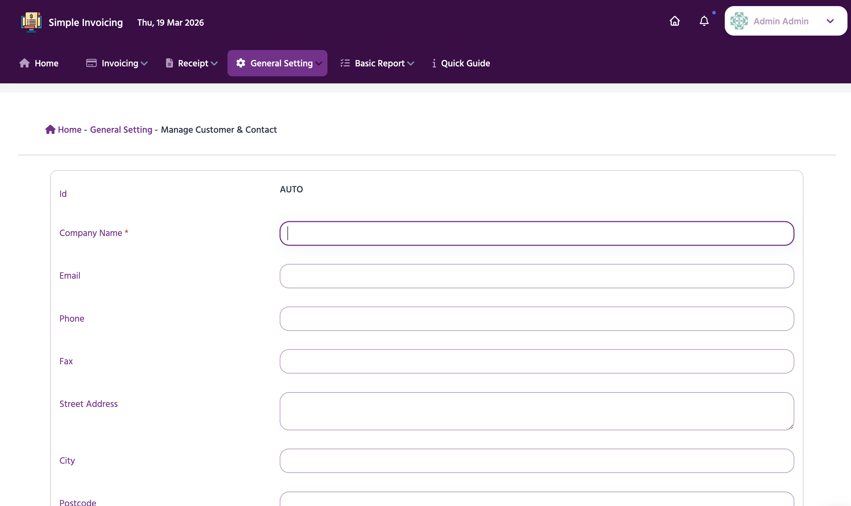Click the home outline icon in header

click(x=674, y=21)
